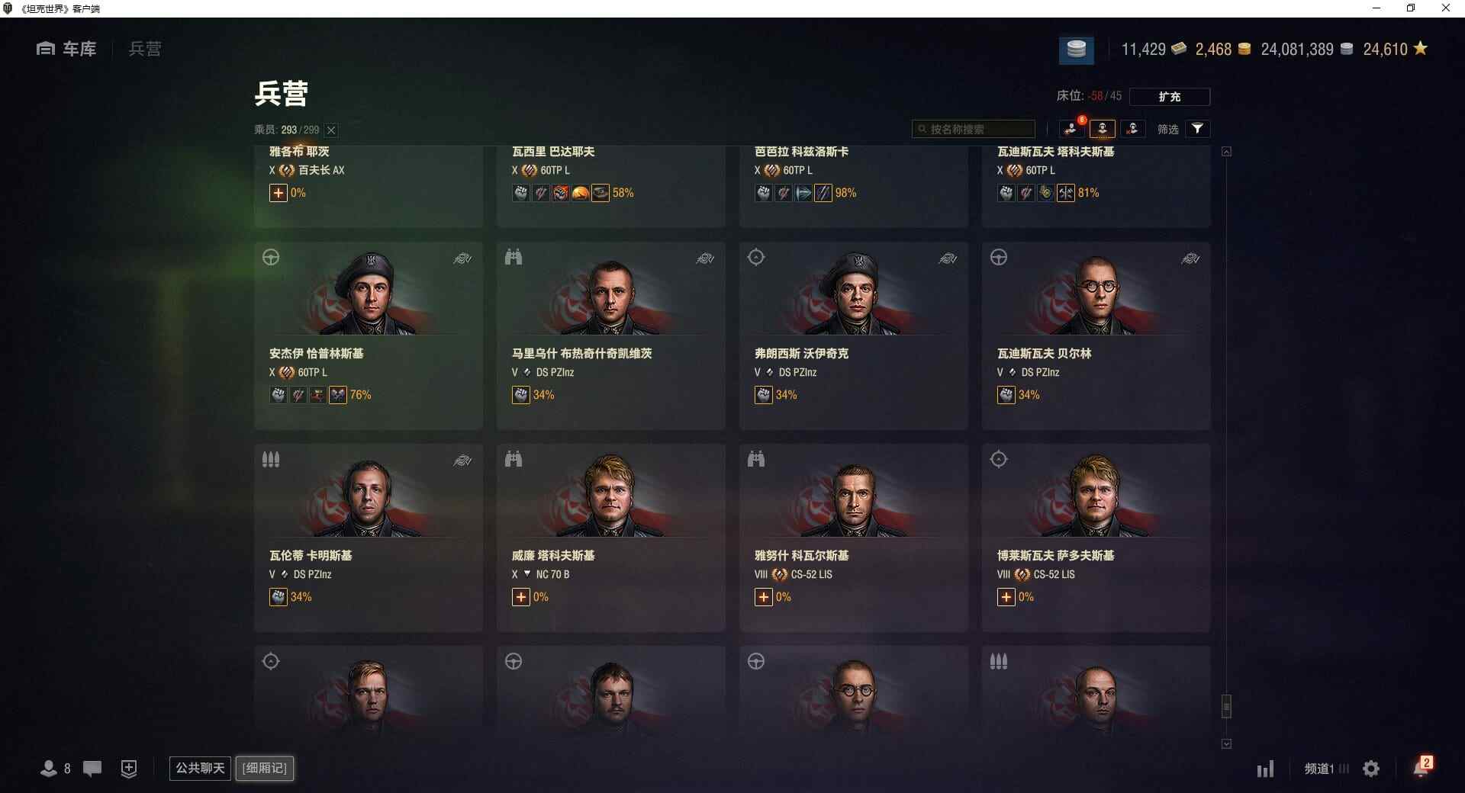Image resolution: width=1465 pixels, height=793 pixels.
Task: Open the filter funnel icon
Action: [x=1197, y=129]
